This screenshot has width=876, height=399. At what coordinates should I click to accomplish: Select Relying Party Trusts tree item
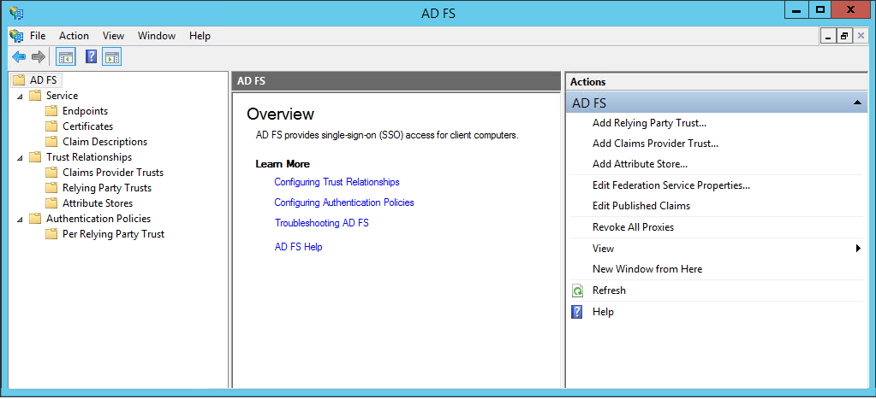[x=107, y=188]
